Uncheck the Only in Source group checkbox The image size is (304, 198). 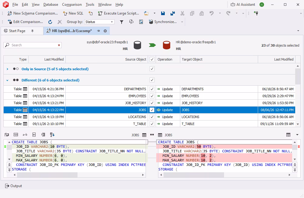coord(152,69)
